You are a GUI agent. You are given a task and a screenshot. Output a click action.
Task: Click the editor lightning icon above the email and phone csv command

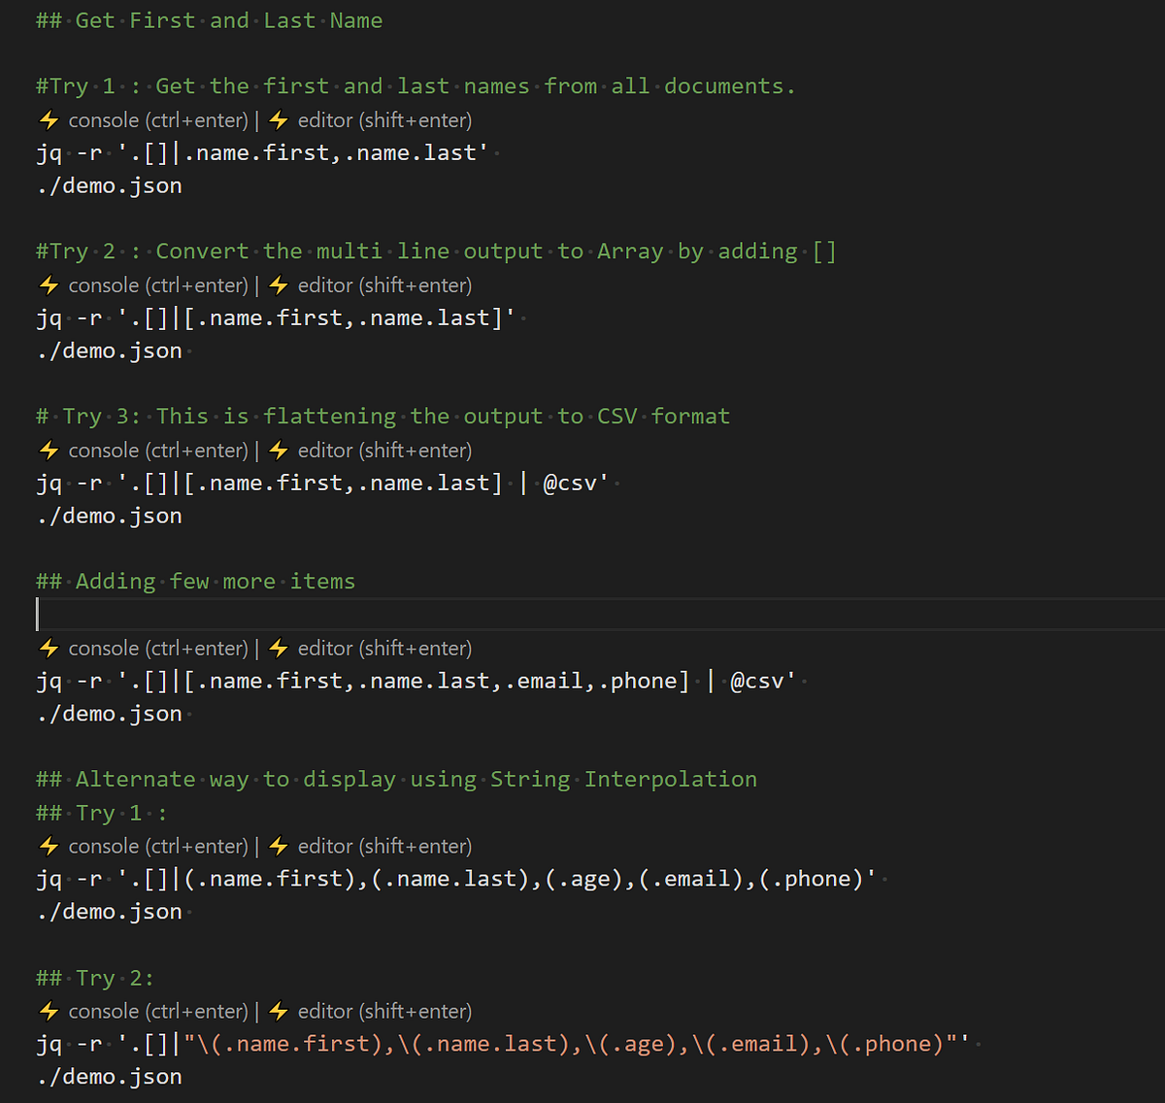(x=279, y=649)
